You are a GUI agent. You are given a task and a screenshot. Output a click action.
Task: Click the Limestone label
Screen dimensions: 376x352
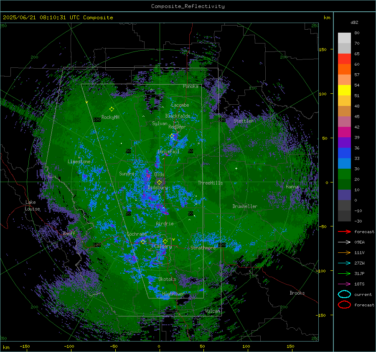[79, 162]
